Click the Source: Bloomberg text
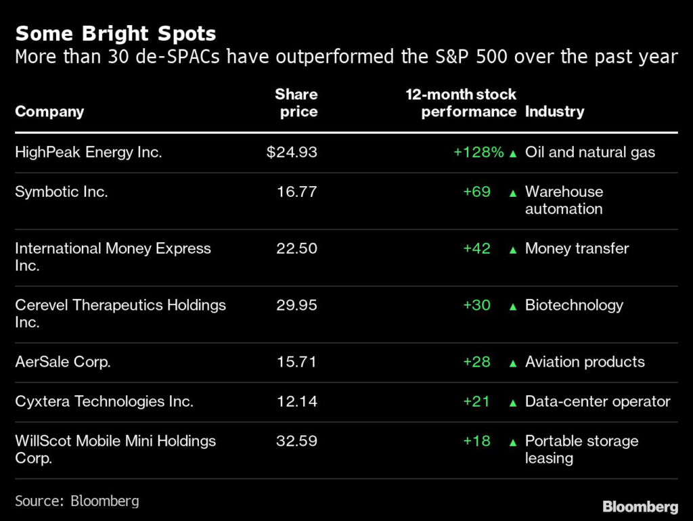693x521 pixels. tap(77, 501)
